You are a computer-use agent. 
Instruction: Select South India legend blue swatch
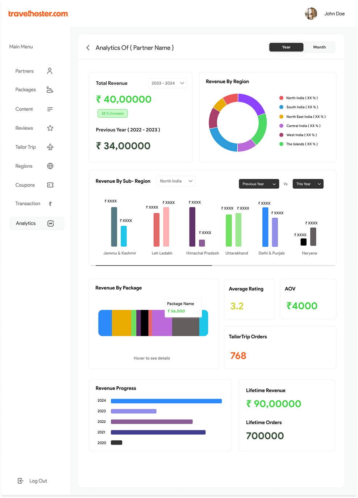(x=281, y=107)
